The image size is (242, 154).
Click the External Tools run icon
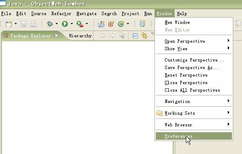pyautogui.click(x=80, y=24)
